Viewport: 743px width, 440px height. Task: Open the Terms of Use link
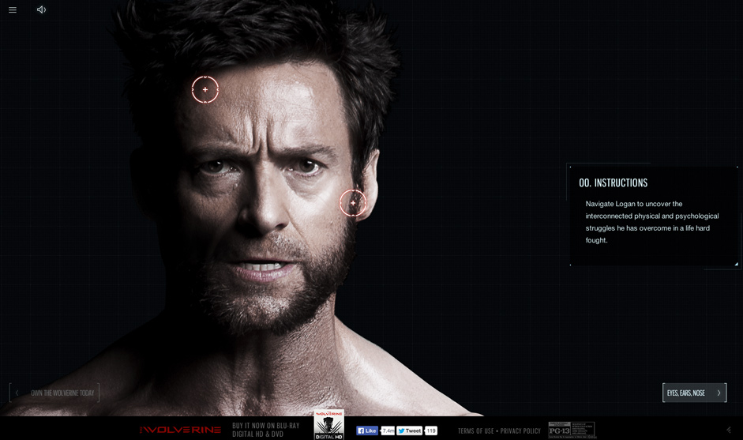pyautogui.click(x=475, y=431)
